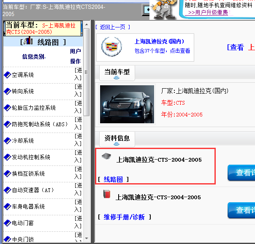This screenshot has width=255, height=244.
Task: Click the 空调系统 text row
Action: (23, 75)
